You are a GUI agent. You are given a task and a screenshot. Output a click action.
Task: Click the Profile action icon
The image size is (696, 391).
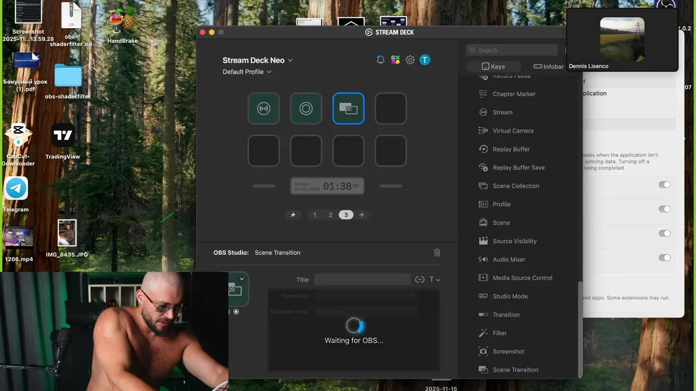483,204
